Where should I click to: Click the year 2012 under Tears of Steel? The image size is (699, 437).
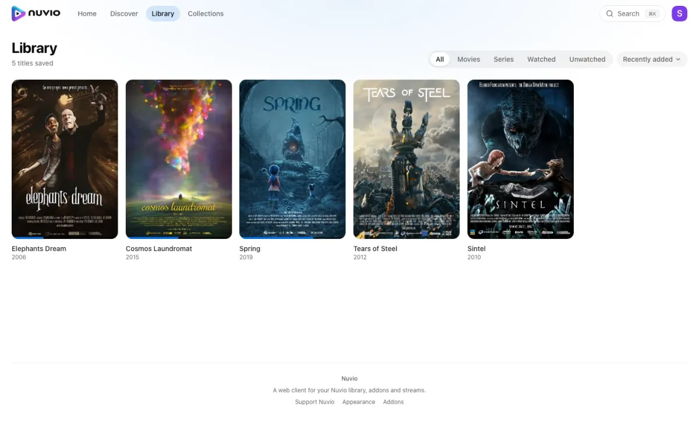[x=360, y=257]
